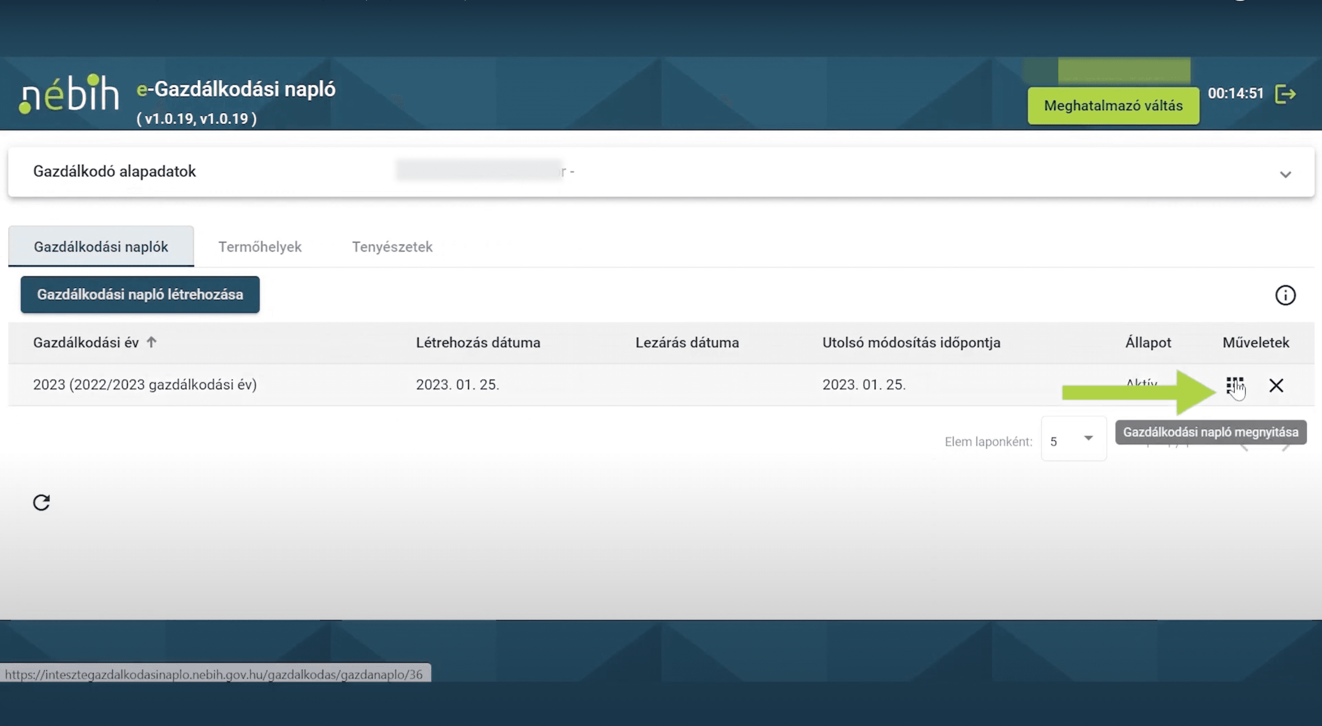Click the info circle icon
The image size is (1322, 726).
click(x=1285, y=295)
